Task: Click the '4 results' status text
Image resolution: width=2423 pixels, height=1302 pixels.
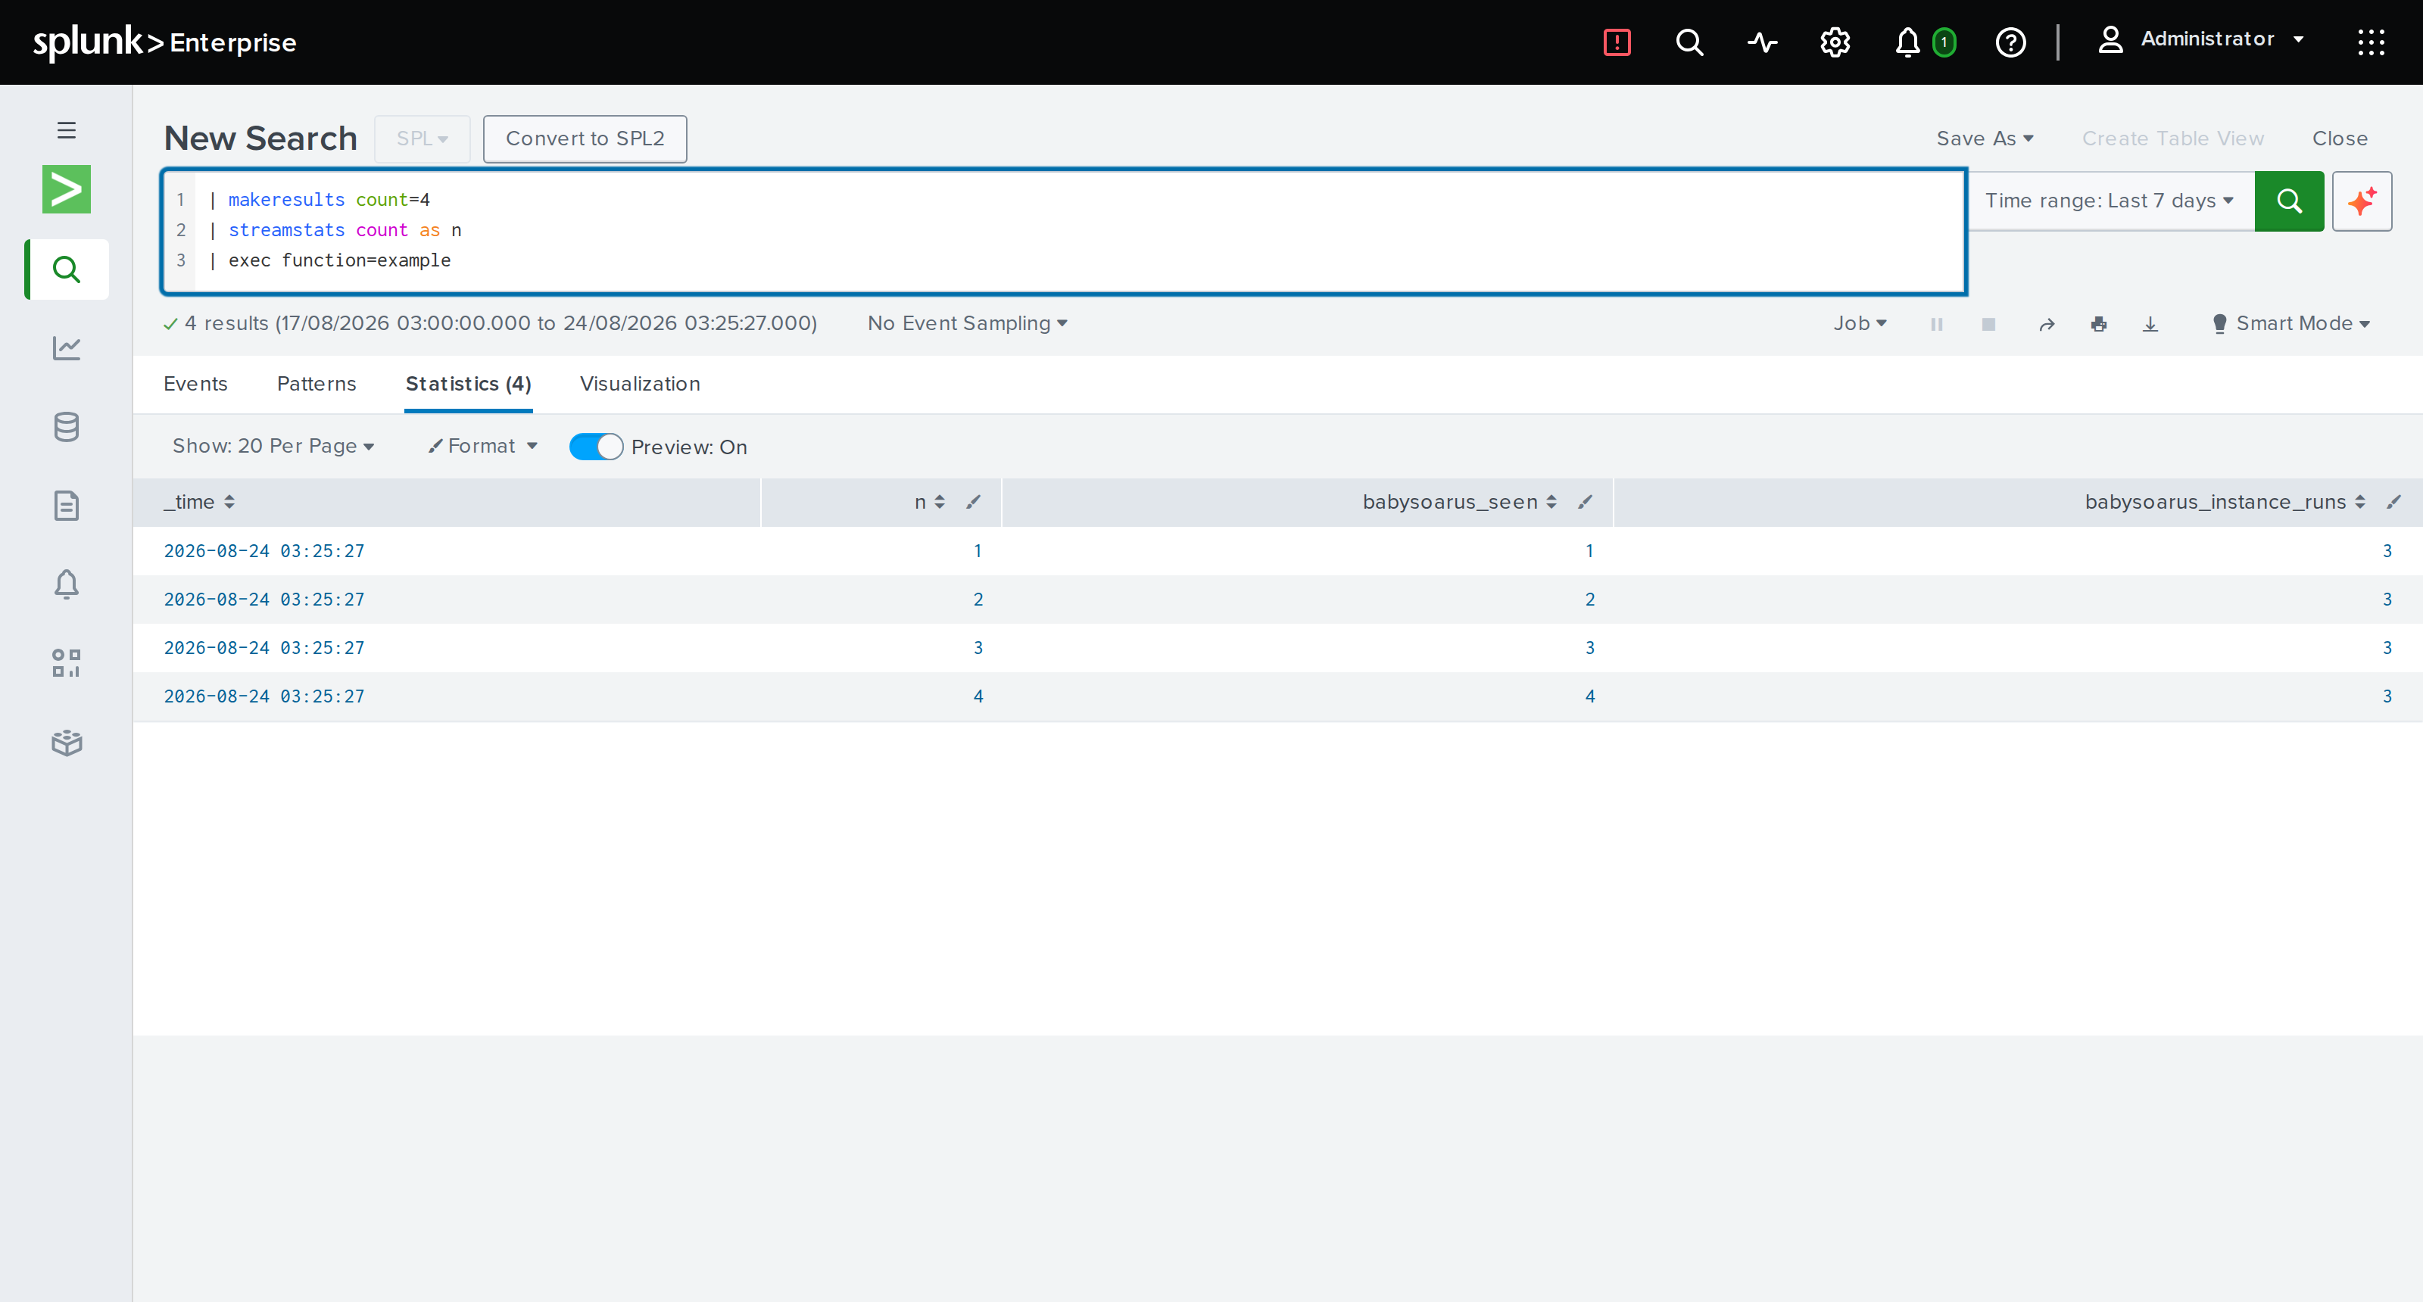Action: click(226, 323)
